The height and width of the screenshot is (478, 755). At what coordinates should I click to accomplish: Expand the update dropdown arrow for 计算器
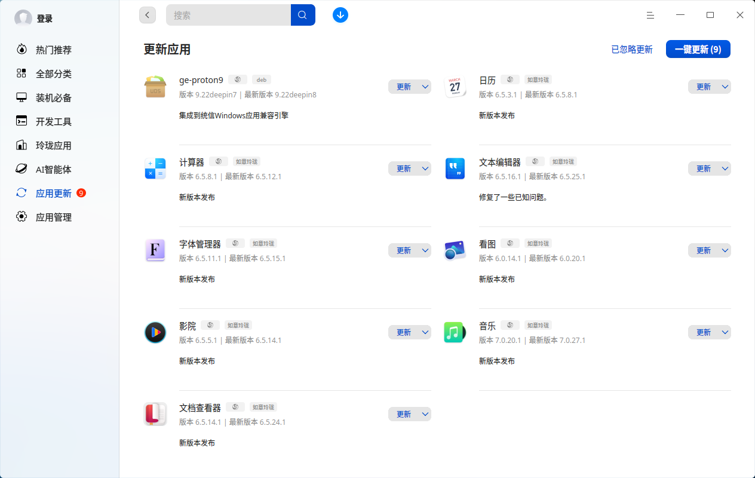tap(425, 168)
